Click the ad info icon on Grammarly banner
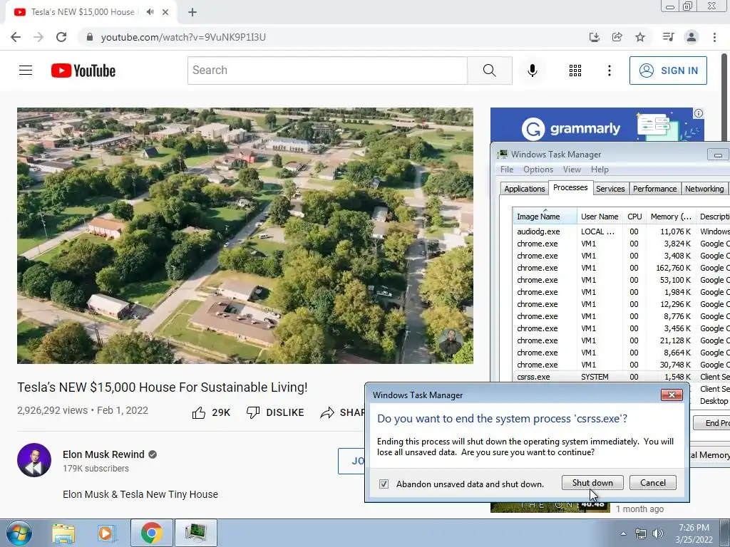730x547 pixels. (699, 113)
